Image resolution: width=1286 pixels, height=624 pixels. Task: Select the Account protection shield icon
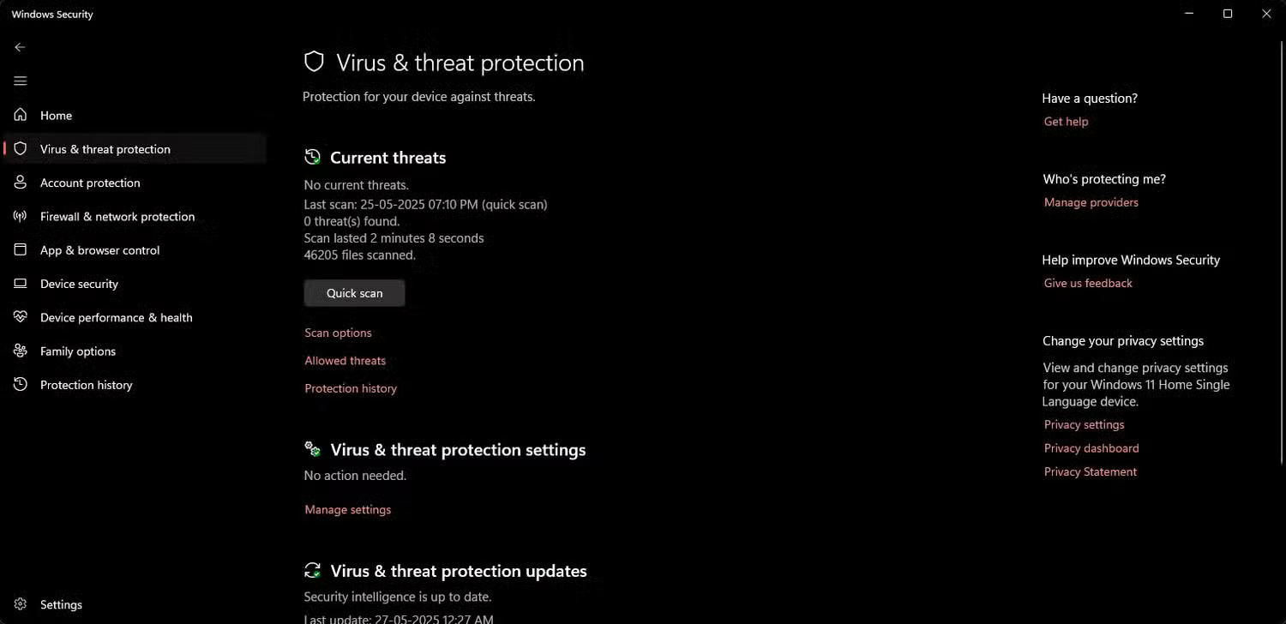pyautogui.click(x=20, y=183)
